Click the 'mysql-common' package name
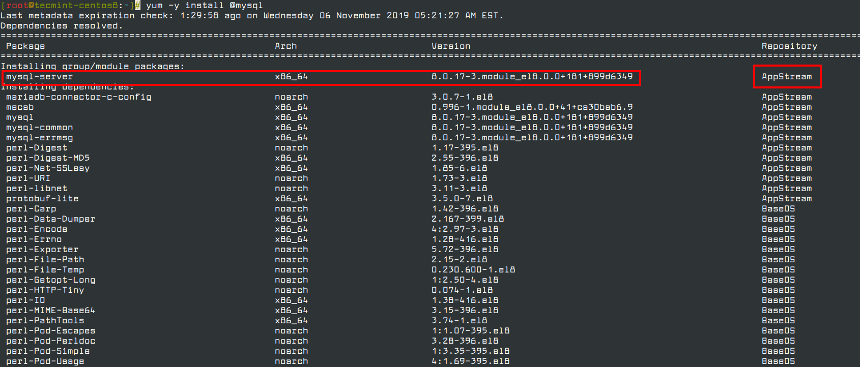 pos(40,128)
